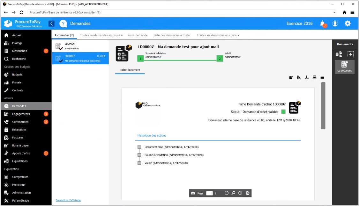Open the address bar dropdown arrow

coord(334,12)
